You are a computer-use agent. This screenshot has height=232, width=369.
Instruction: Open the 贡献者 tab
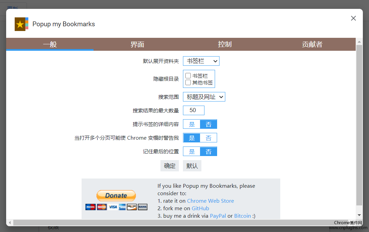point(312,44)
